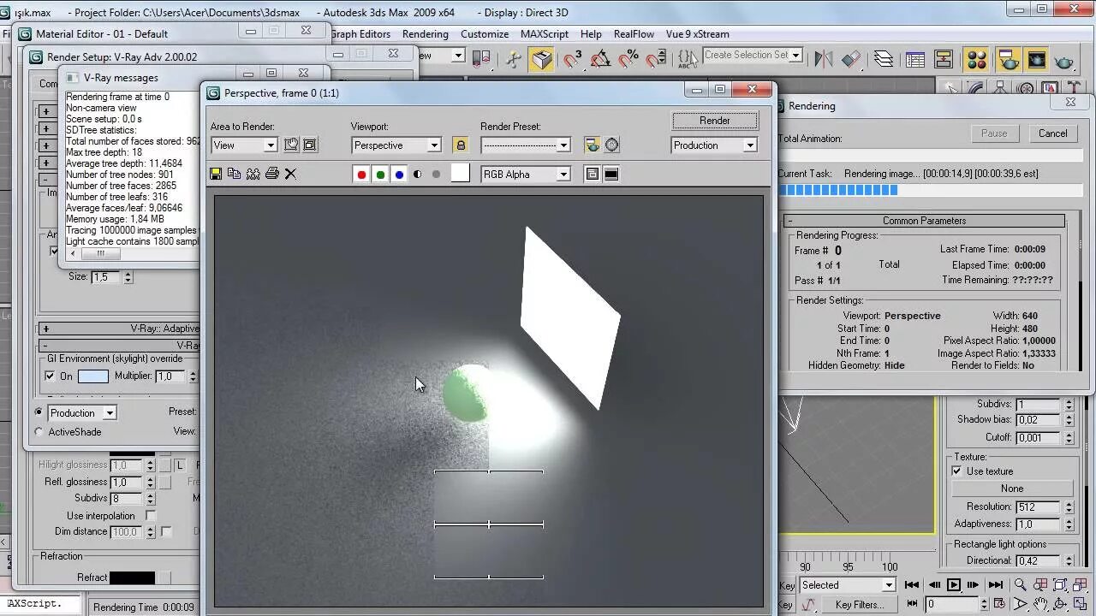Copy the rendered image to clipboard
Screen dimensions: 1096x616
click(x=235, y=174)
